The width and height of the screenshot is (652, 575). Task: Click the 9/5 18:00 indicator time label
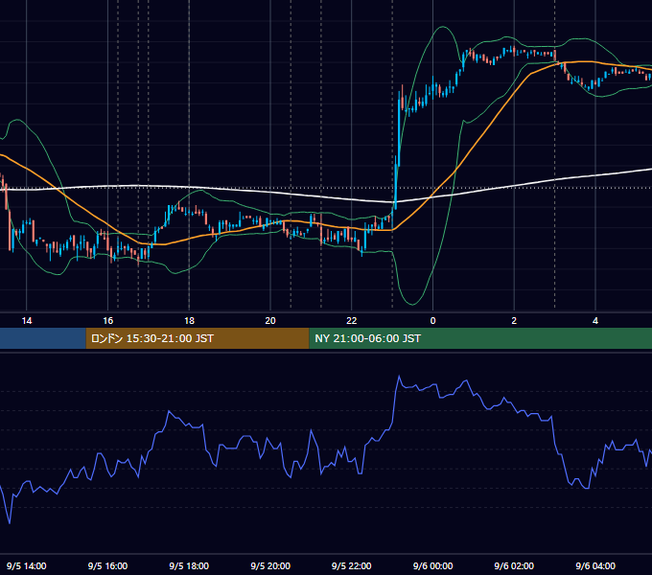point(189,565)
